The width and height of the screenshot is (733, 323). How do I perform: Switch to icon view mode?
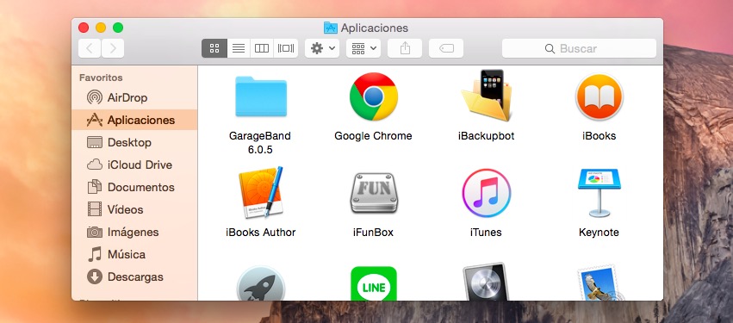click(x=214, y=48)
